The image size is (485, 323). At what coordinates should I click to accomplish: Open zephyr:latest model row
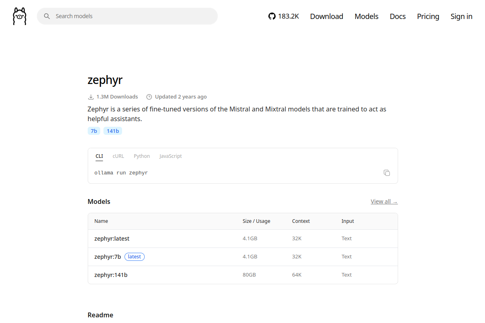pos(243,239)
